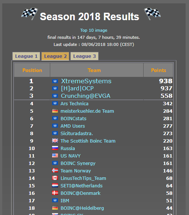
Task: Click the UK flag beside The Scottish Boinc Team
Action: [55, 141]
